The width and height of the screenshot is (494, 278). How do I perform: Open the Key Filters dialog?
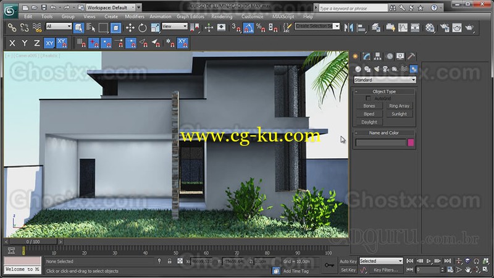click(x=386, y=270)
